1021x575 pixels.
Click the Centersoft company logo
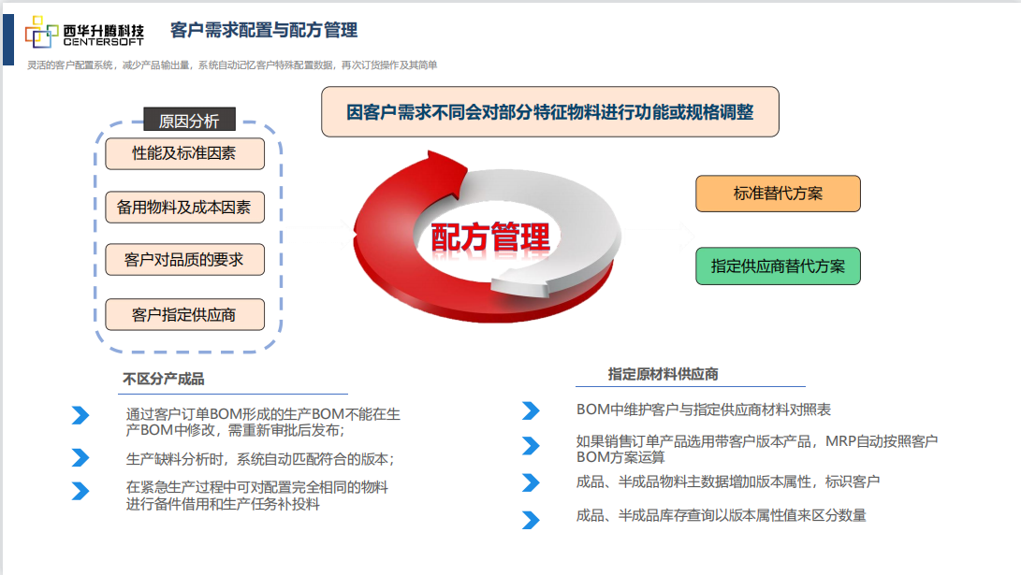pyautogui.click(x=84, y=31)
